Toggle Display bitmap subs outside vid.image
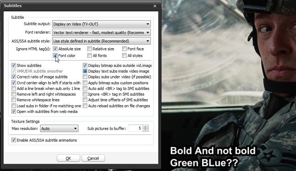The image size is (296, 171). click(85, 65)
